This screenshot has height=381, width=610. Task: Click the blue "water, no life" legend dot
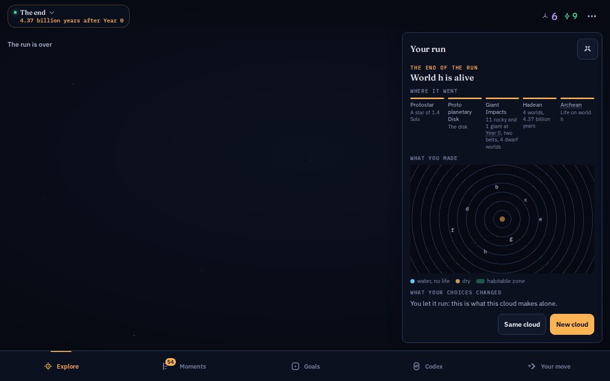412,281
